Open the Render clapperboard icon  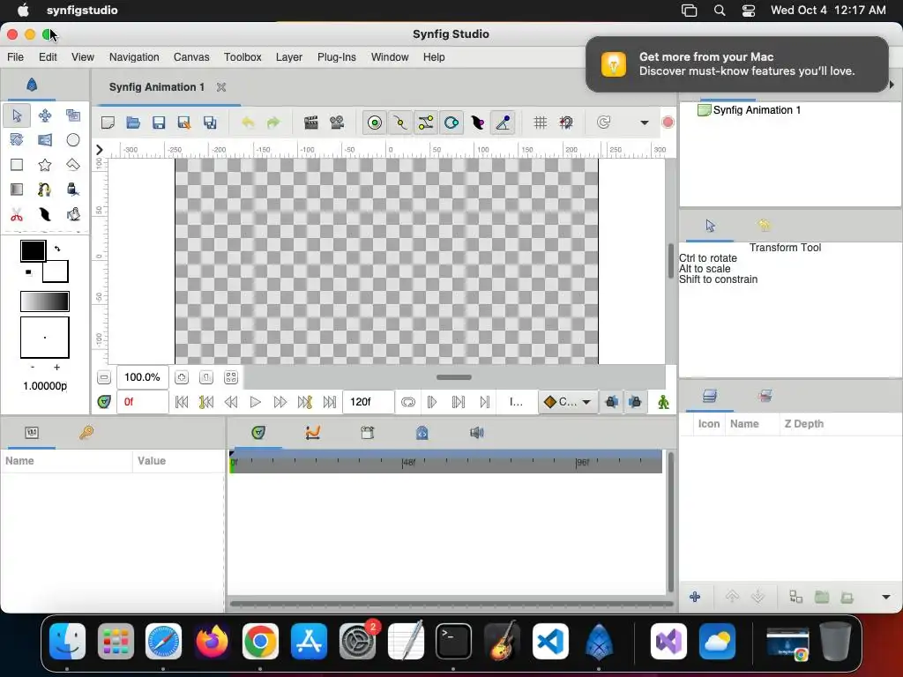point(311,123)
